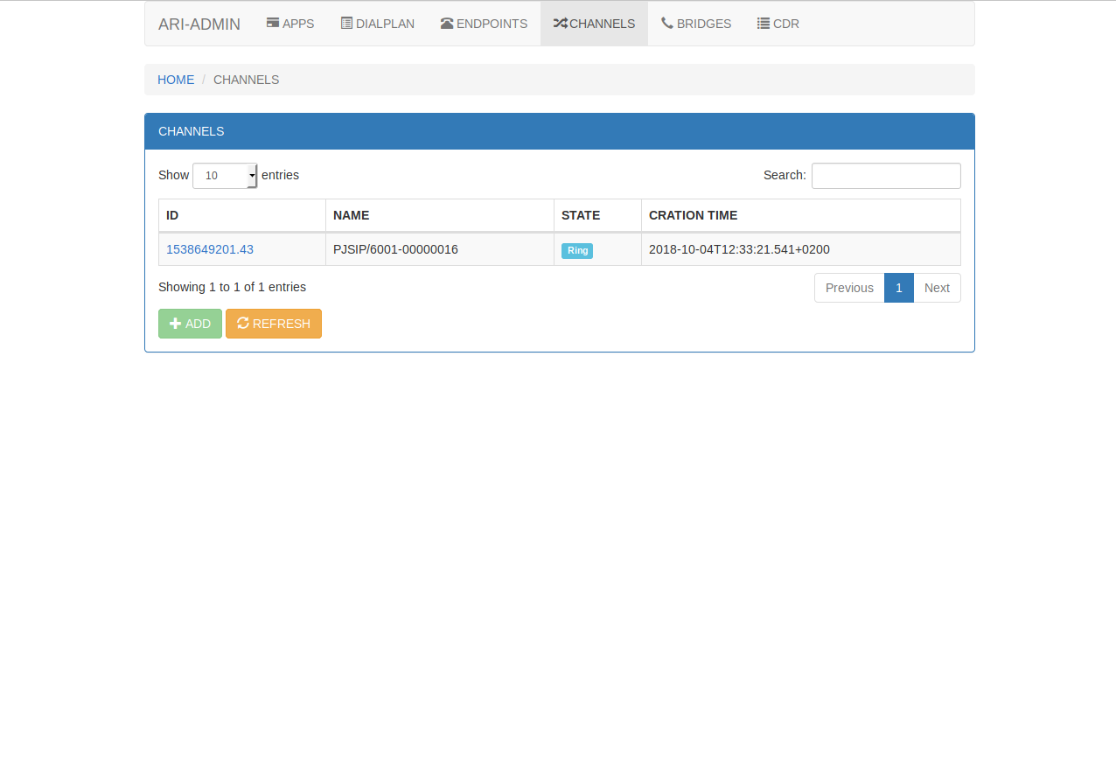This screenshot has width=1116, height=782.
Task: Click the refresh arrows icon on REFRESH button
Action: [x=243, y=323]
